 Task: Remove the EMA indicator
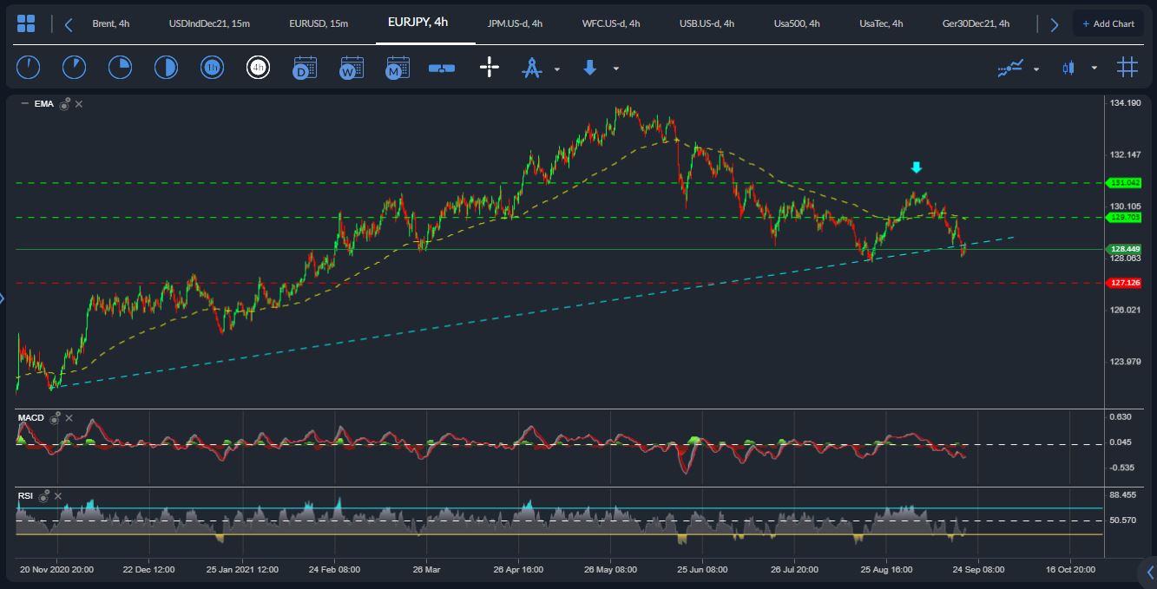pos(78,104)
